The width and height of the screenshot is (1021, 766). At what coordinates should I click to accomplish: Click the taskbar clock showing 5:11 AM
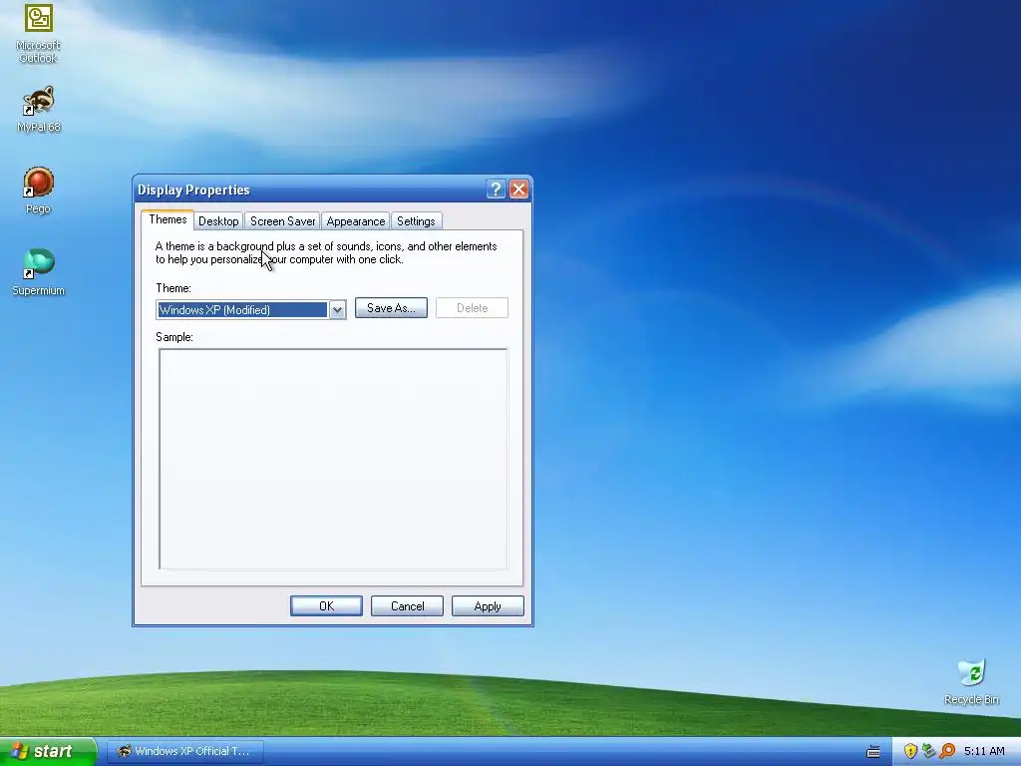(x=984, y=751)
